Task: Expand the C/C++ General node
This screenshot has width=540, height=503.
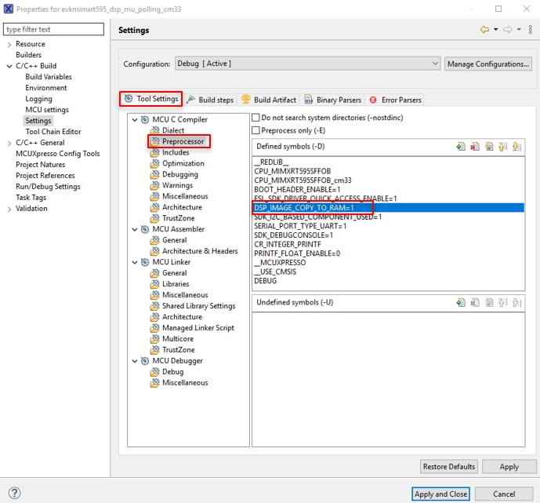Action: click(9, 143)
